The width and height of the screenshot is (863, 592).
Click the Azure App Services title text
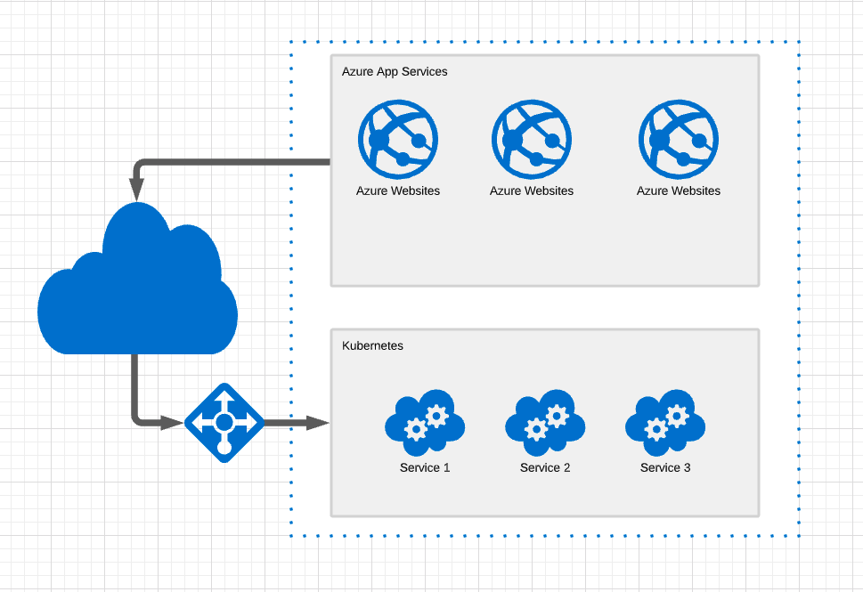coord(395,71)
